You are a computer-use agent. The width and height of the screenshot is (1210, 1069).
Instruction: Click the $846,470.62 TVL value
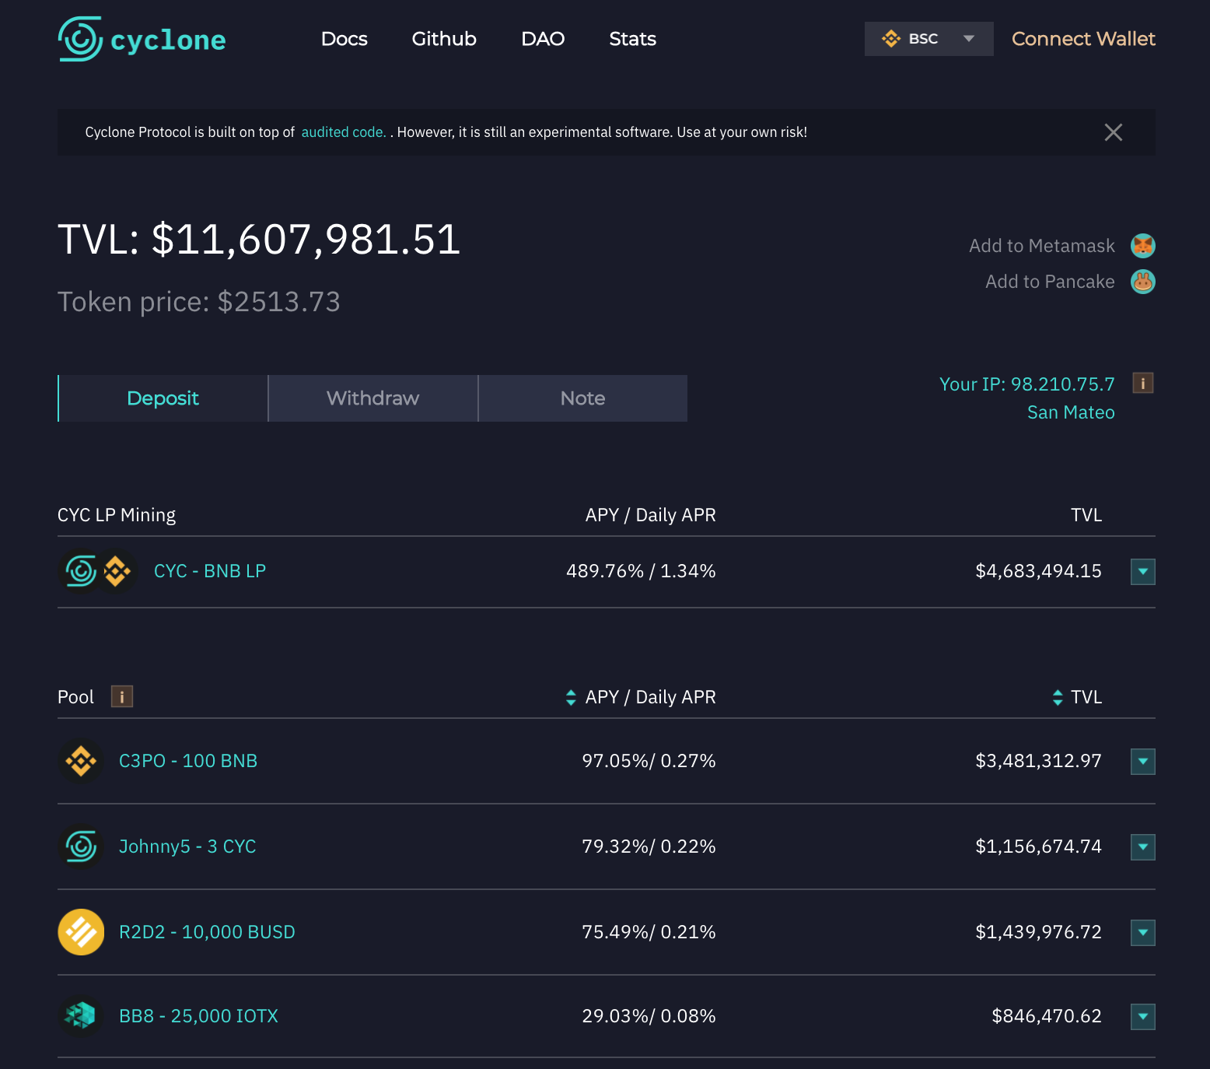pos(1047,1016)
